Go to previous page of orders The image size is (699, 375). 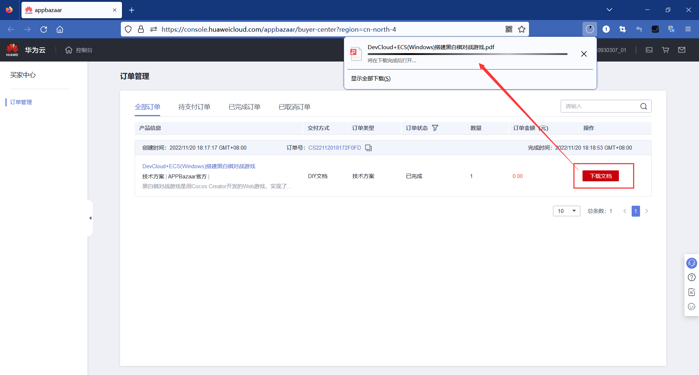[x=625, y=211]
